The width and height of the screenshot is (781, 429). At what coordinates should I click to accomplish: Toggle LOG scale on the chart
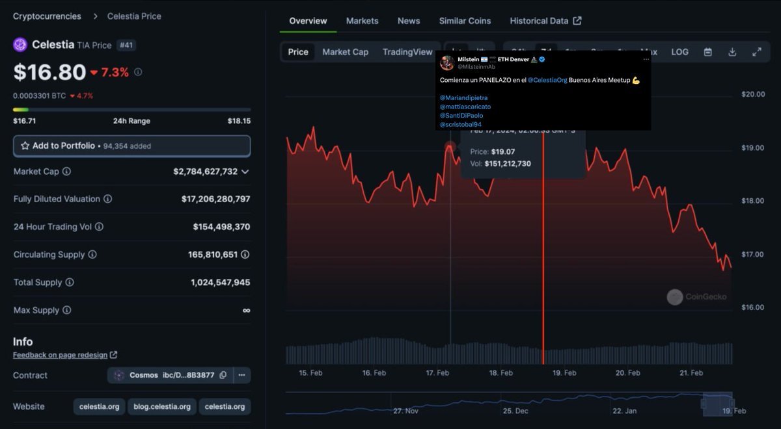pyautogui.click(x=679, y=52)
